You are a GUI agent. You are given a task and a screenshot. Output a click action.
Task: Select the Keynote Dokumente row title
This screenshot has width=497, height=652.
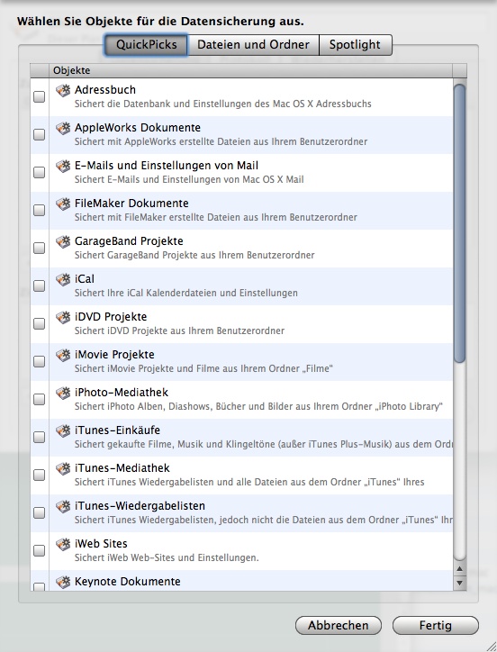[128, 582]
